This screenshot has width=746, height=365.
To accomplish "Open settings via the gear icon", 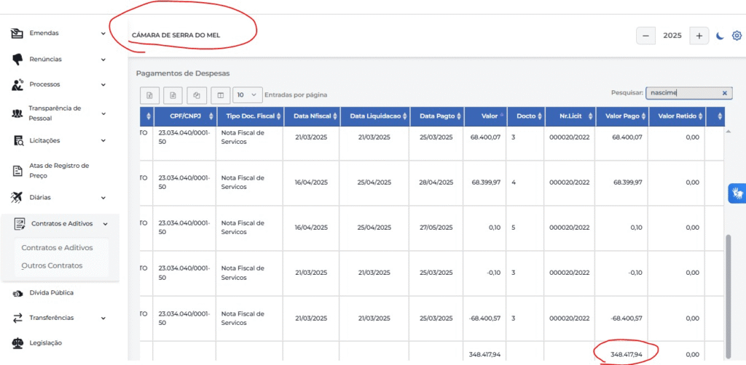I will click(x=737, y=36).
